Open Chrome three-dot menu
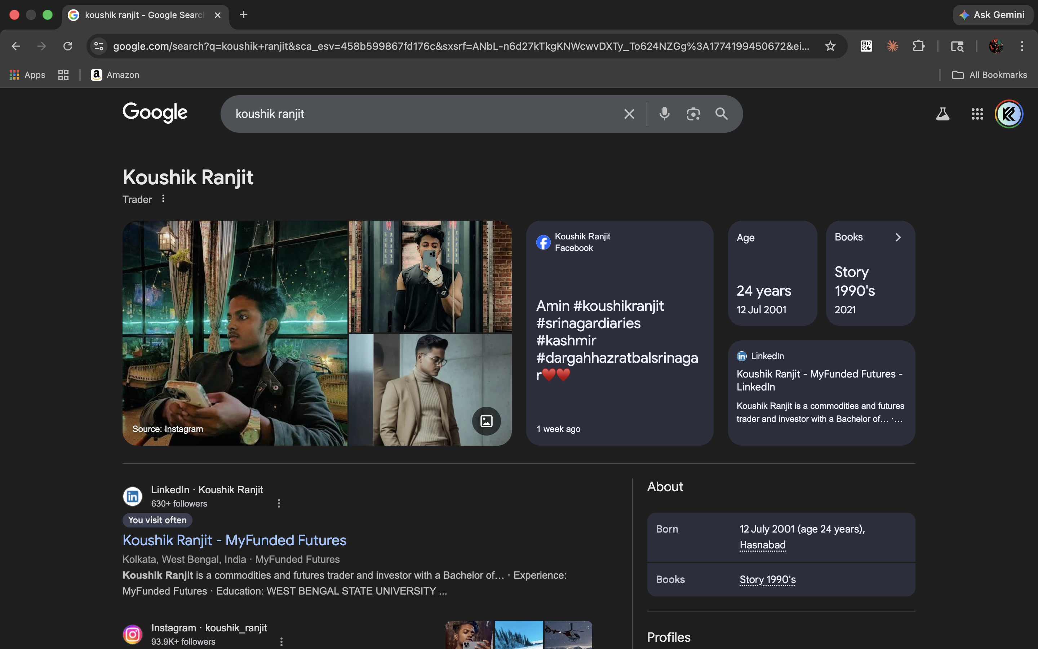 1022,46
